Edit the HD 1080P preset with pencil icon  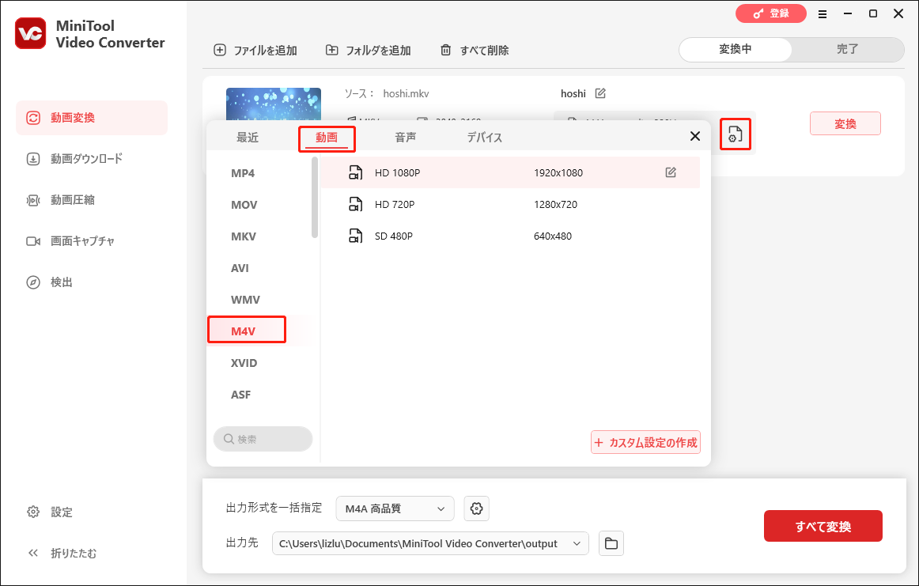coord(671,172)
